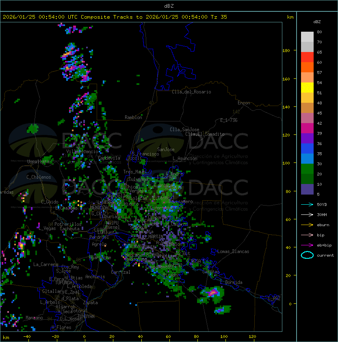Click the L_Vegas label
This screenshot has width=338, height=342.
[x=47, y=228]
